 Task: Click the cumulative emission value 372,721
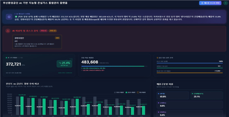click(x=14, y=64)
